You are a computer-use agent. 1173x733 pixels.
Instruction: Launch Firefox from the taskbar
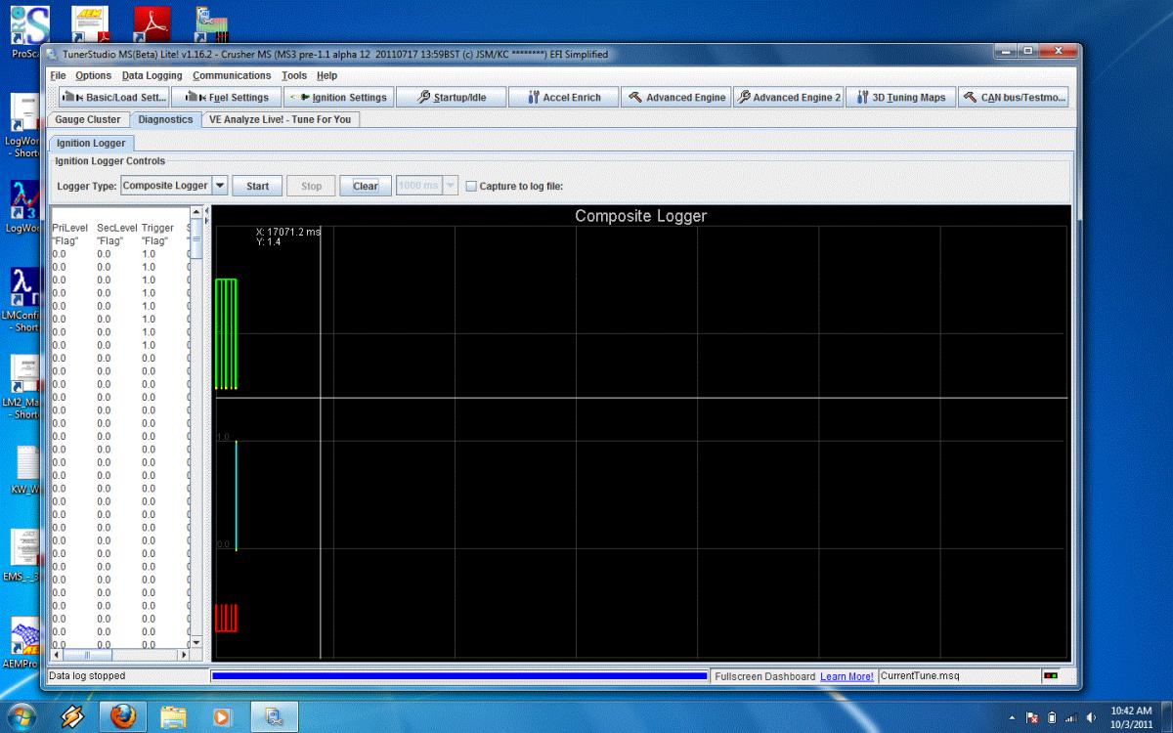coord(122,717)
